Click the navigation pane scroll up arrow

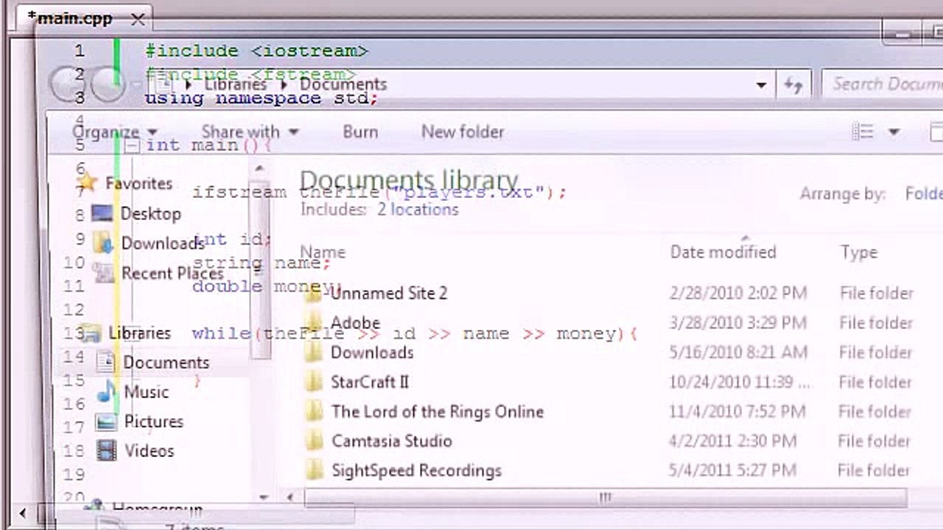pyautogui.click(x=259, y=169)
